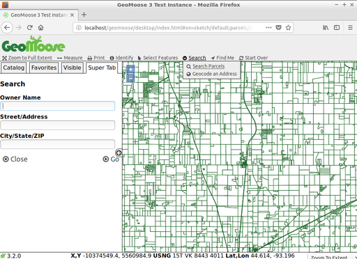Save page to Pocket

coord(278,28)
